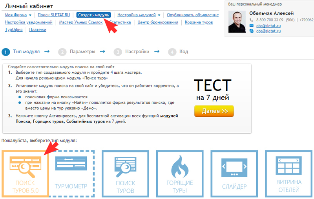Click the manager's profile photo
Screen dimensions: 314x199
pyautogui.click(x=237, y=22)
